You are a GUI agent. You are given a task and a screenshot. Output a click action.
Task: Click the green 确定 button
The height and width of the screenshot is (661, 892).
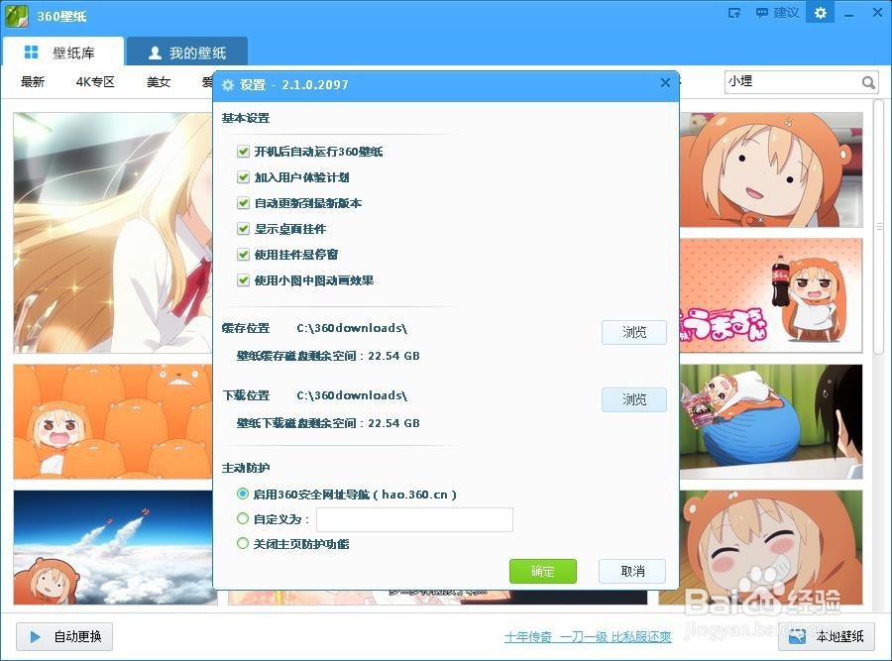pos(543,571)
